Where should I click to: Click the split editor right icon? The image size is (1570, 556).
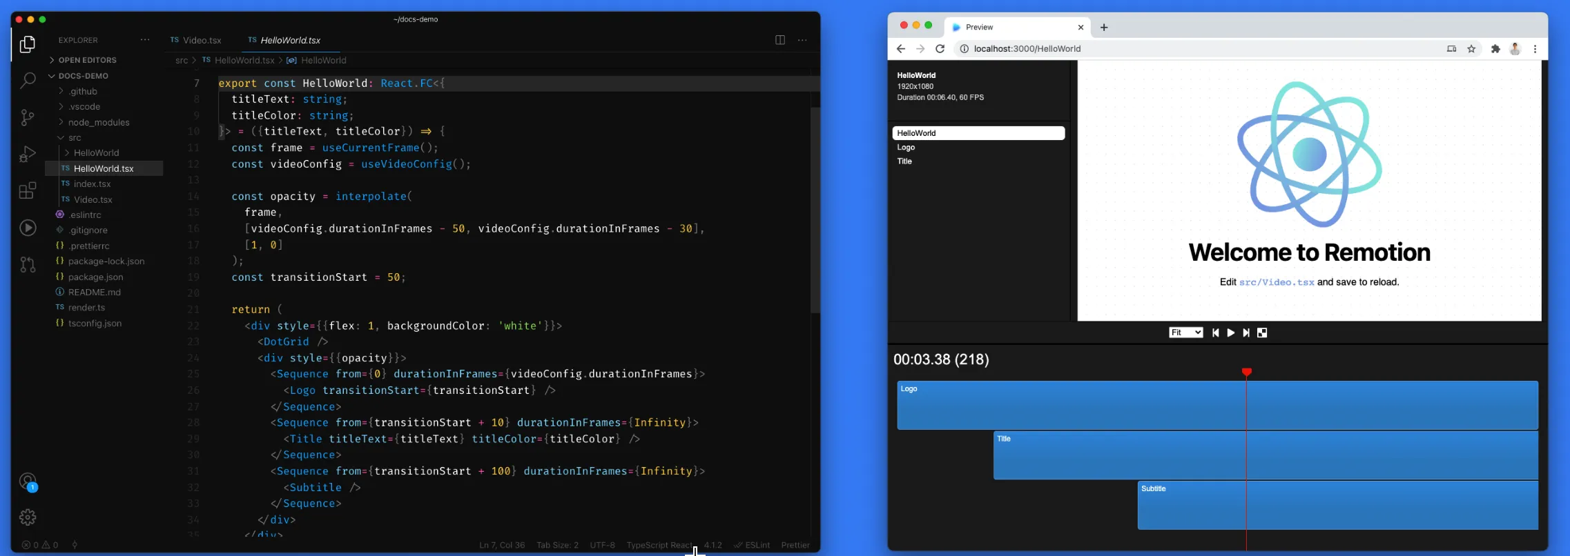pyautogui.click(x=779, y=40)
